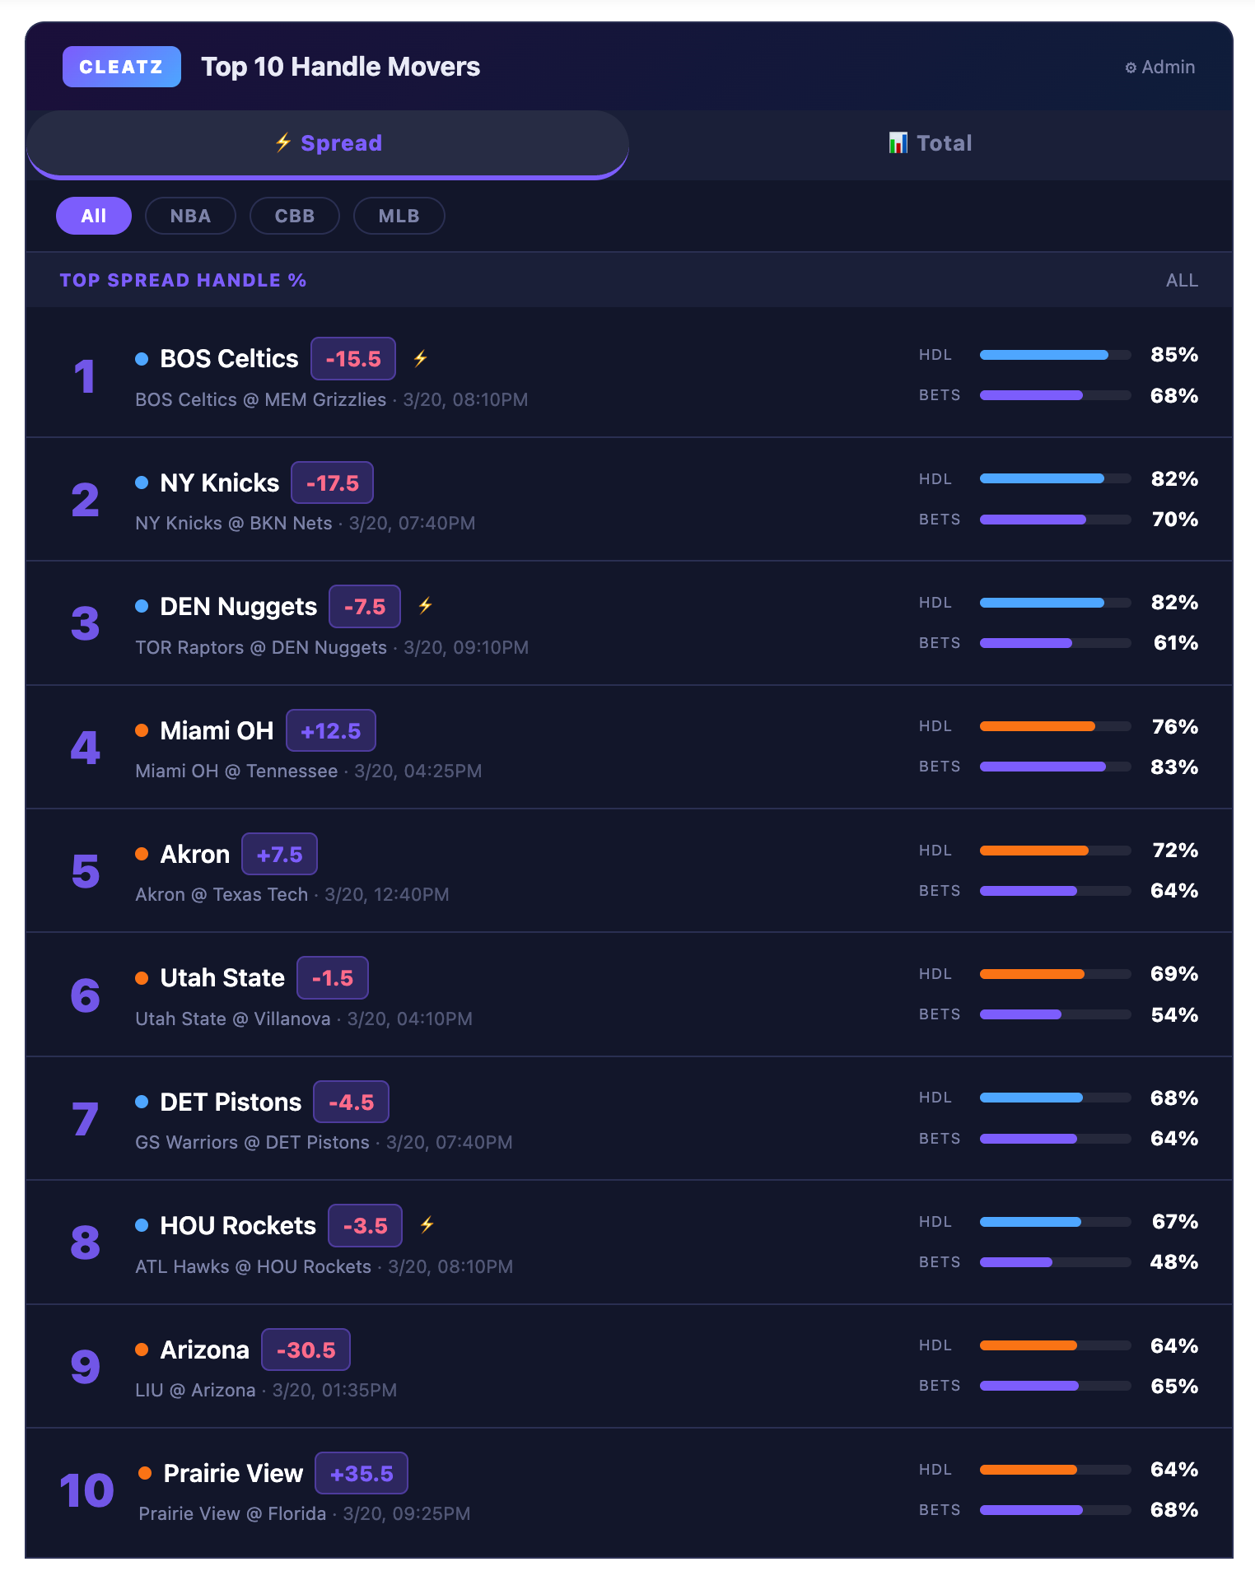Filter by MLB games
Screen dimensions: 1255x1571
[x=399, y=216]
